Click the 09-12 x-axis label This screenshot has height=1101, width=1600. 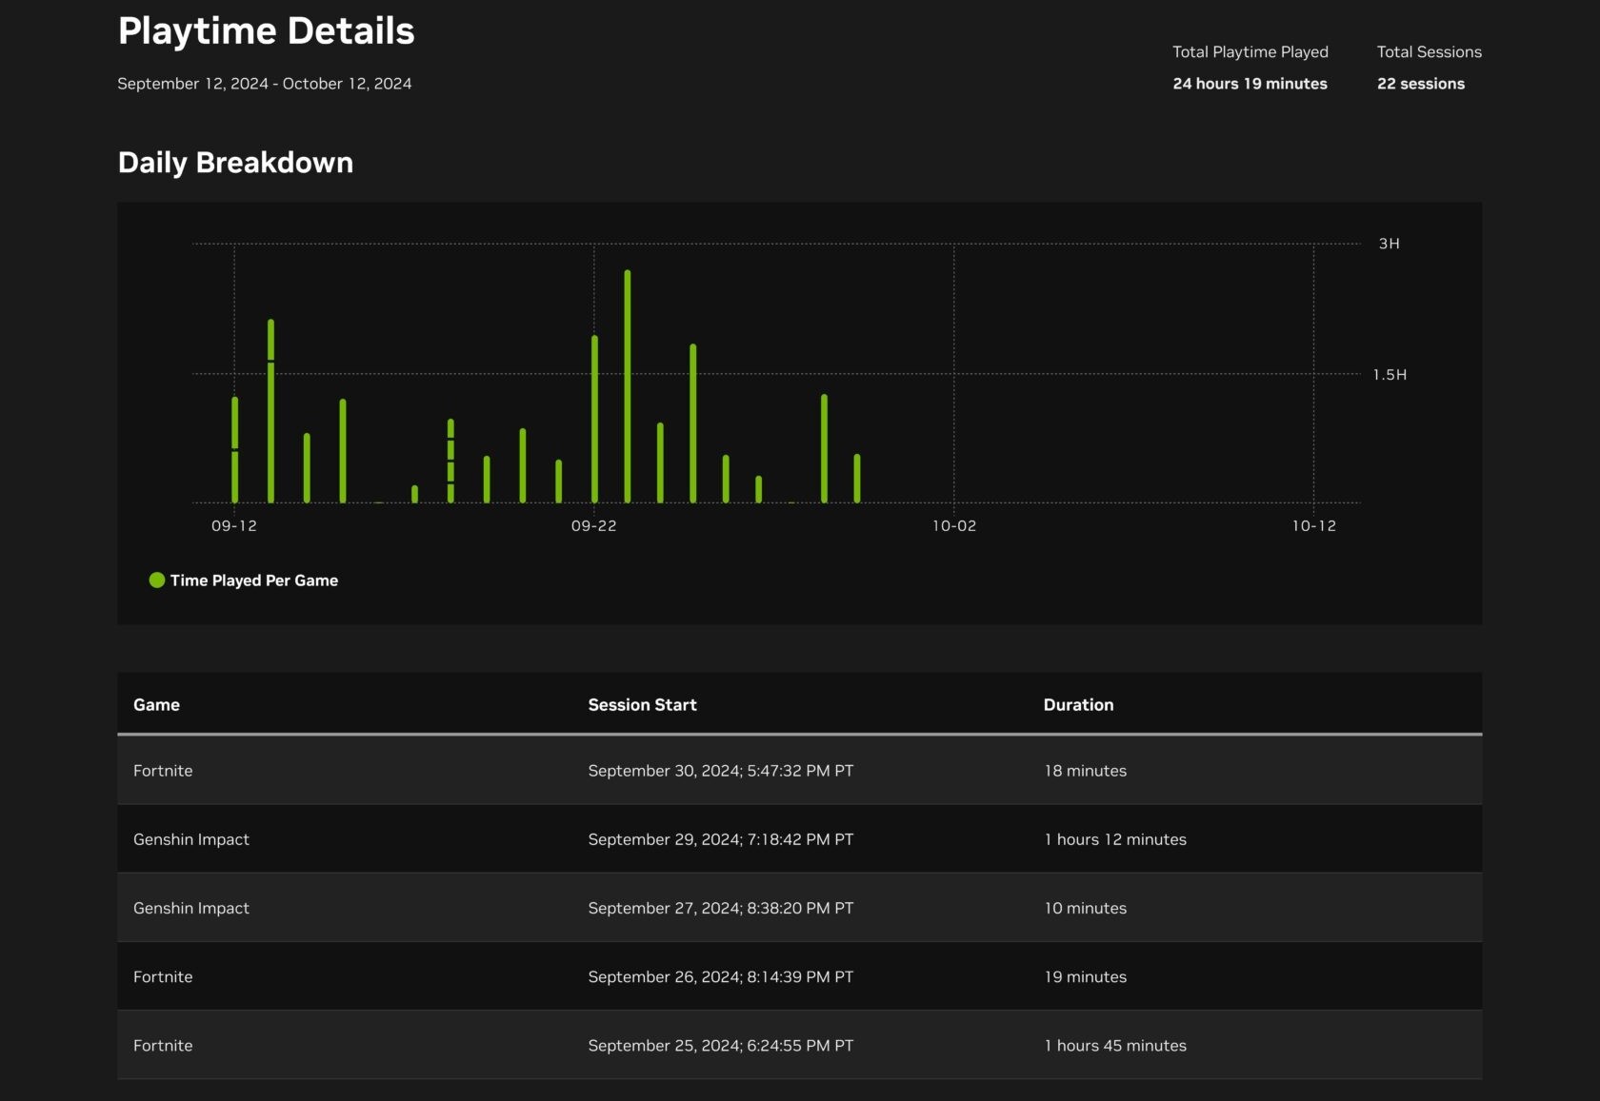click(234, 526)
